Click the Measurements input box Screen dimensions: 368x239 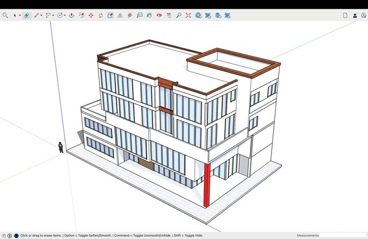[344, 236]
